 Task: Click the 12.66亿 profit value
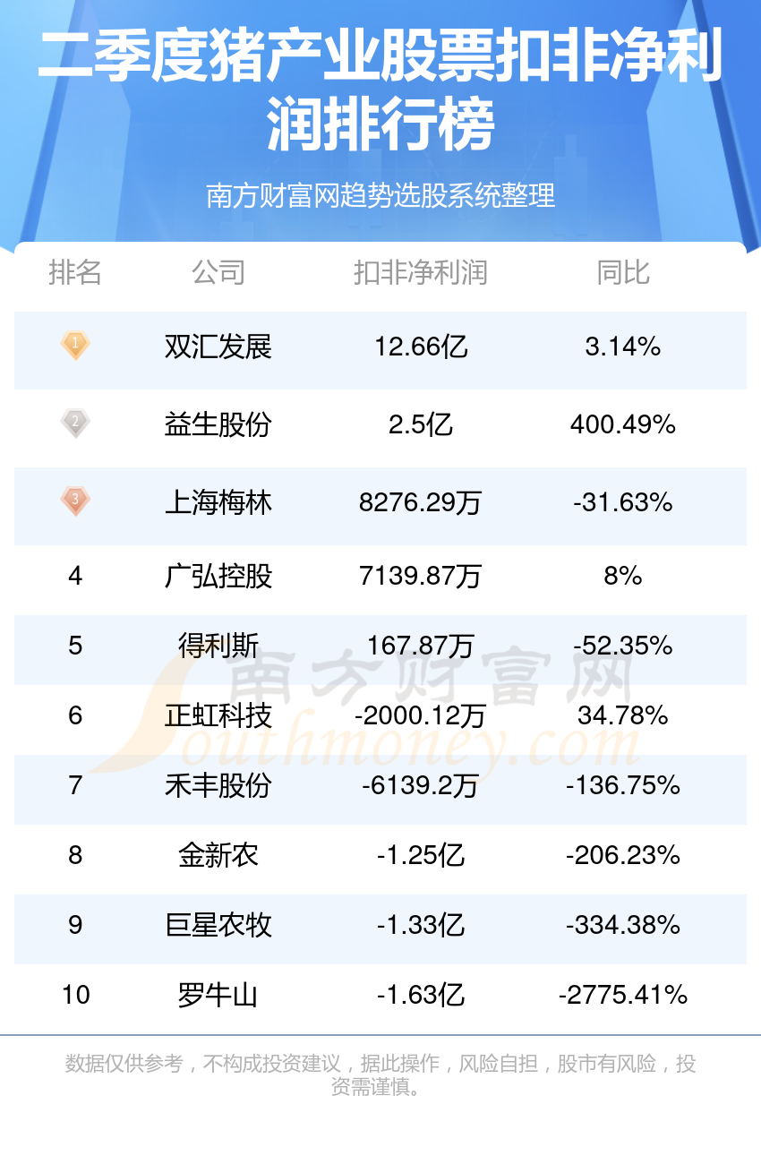(421, 347)
